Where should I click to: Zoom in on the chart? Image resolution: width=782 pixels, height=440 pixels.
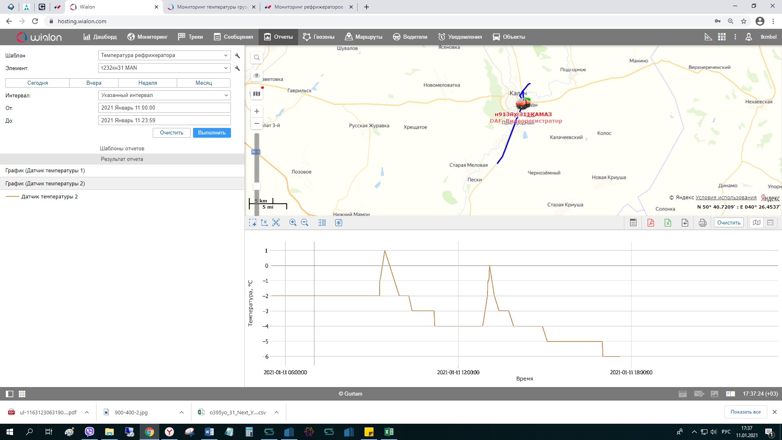293,222
